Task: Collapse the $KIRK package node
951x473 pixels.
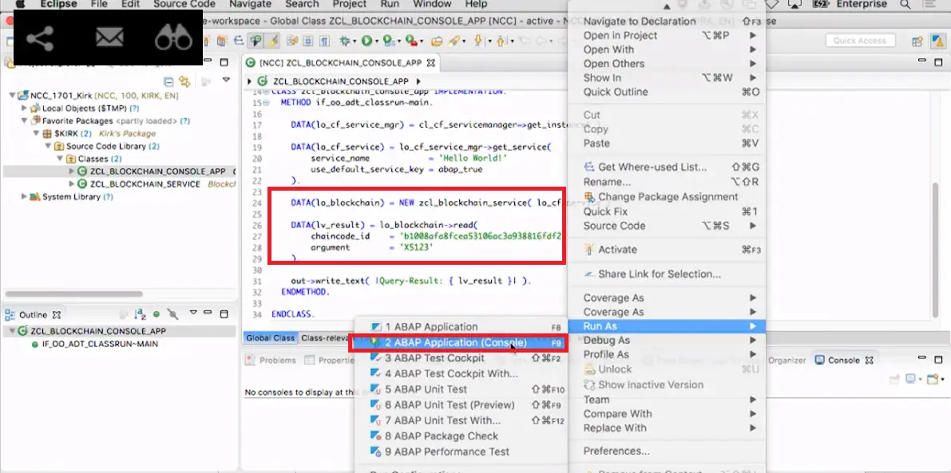Action: pos(35,133)
